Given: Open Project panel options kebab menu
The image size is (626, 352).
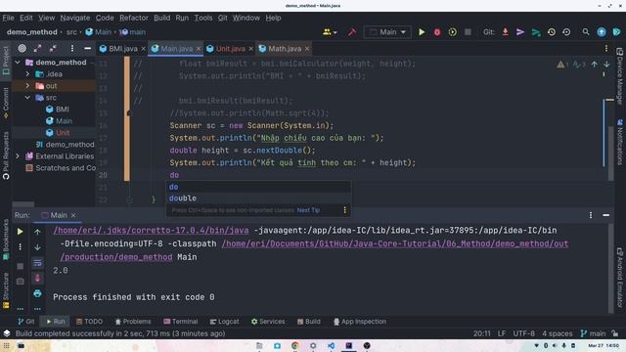Looking at the screenshot, I should 71,48.
